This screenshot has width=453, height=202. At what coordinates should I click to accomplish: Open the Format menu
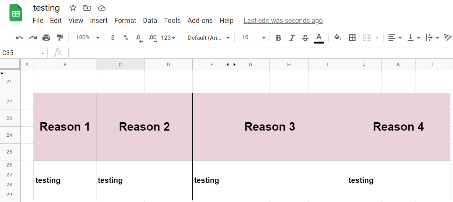point(125,21)
